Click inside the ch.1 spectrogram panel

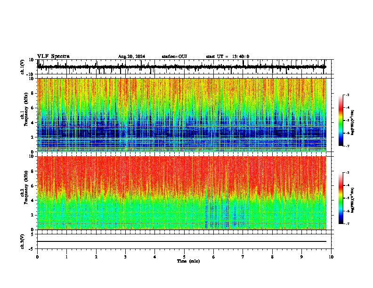tap(182, 115)
